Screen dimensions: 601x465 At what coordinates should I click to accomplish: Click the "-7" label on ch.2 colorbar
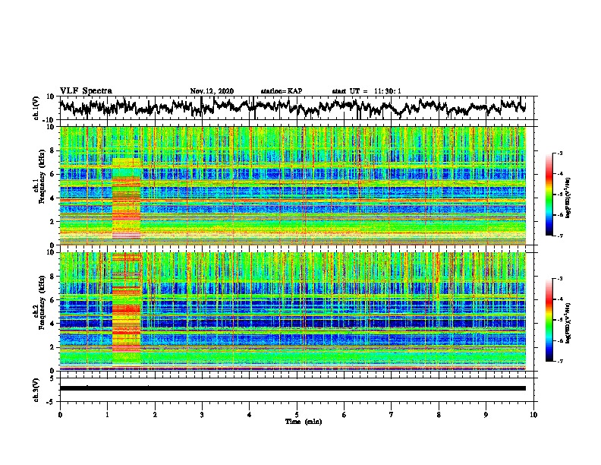(559, 361)
